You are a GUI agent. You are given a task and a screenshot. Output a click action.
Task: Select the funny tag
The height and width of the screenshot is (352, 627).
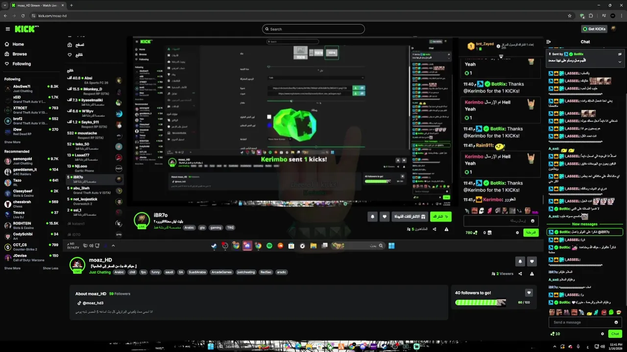coord(155,272)
